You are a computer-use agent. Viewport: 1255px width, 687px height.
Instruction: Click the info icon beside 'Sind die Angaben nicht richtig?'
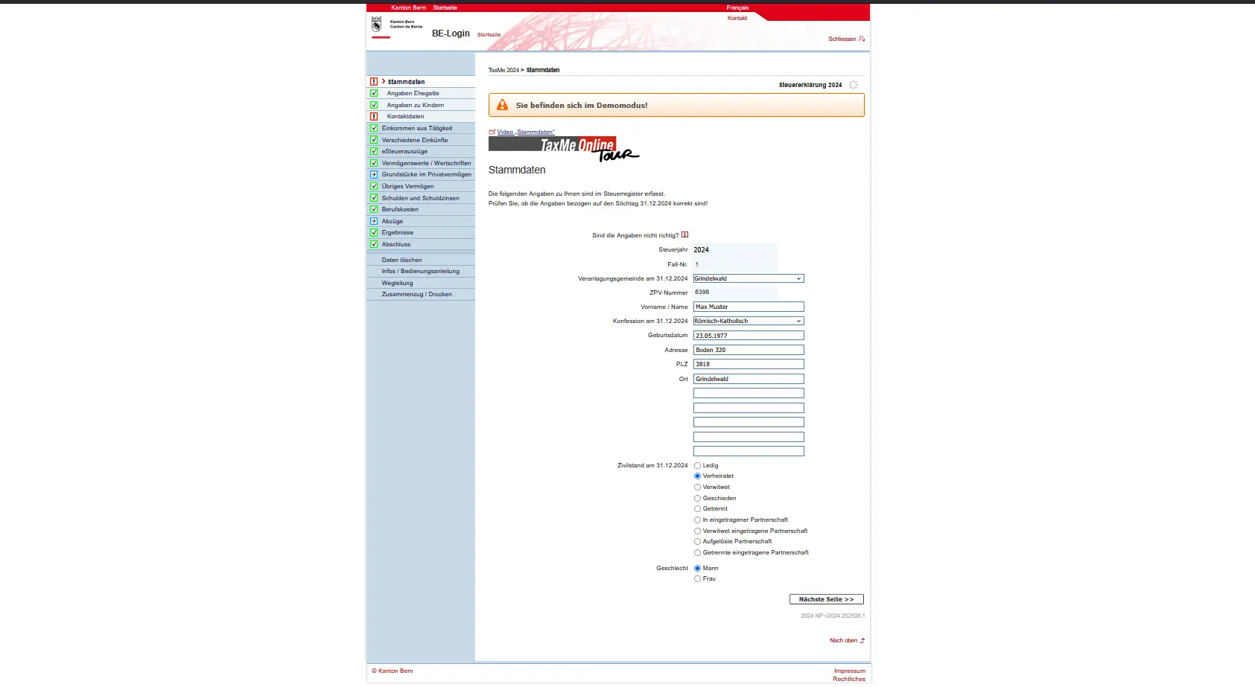[684, 234]
